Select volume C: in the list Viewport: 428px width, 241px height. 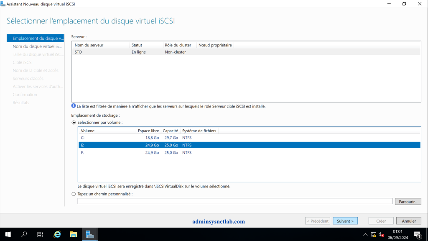(x=249, y=138)
